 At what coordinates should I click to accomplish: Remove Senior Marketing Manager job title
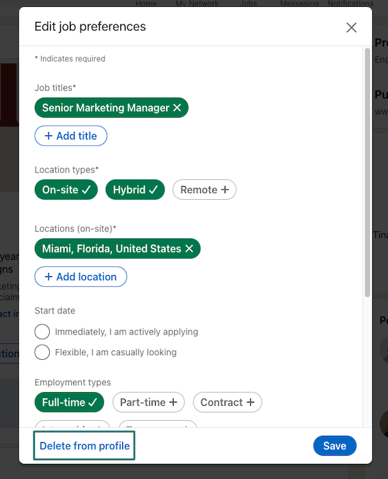(x=177, y=107)
